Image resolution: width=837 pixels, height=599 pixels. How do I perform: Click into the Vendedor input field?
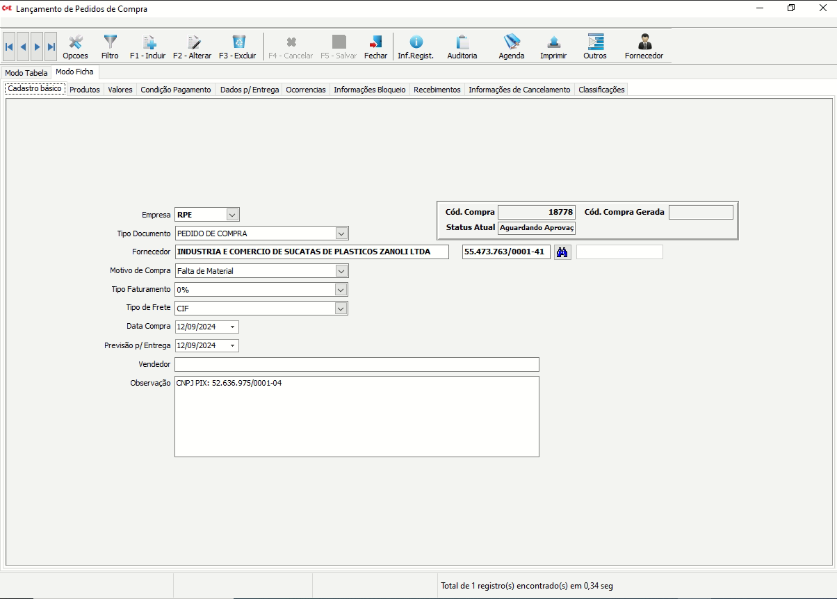tap(357, 364)
